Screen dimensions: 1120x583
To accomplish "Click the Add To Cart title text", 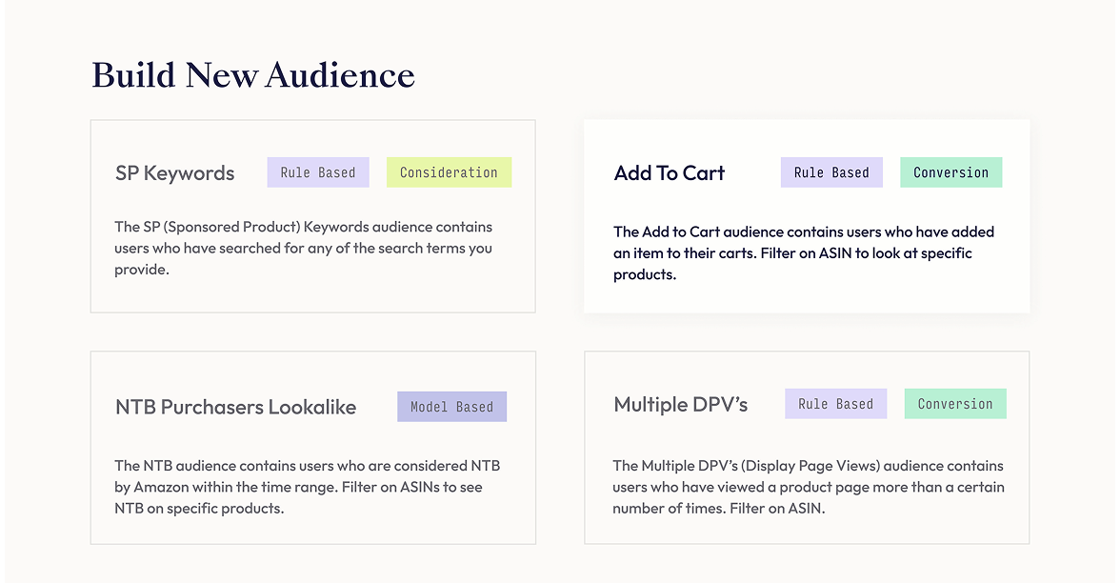I will coord(670,172).
